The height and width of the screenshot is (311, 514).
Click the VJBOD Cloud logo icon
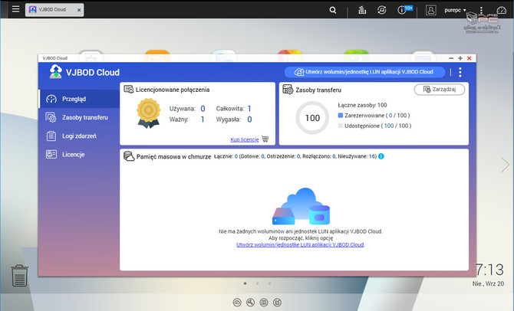coord(56,72)
